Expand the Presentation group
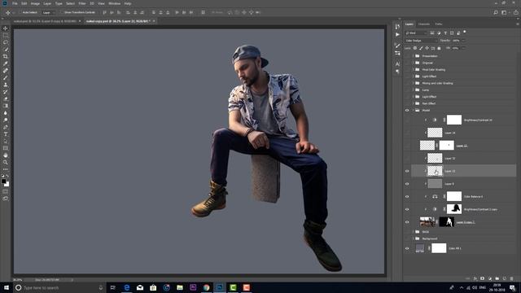 [x=413, y=56]
